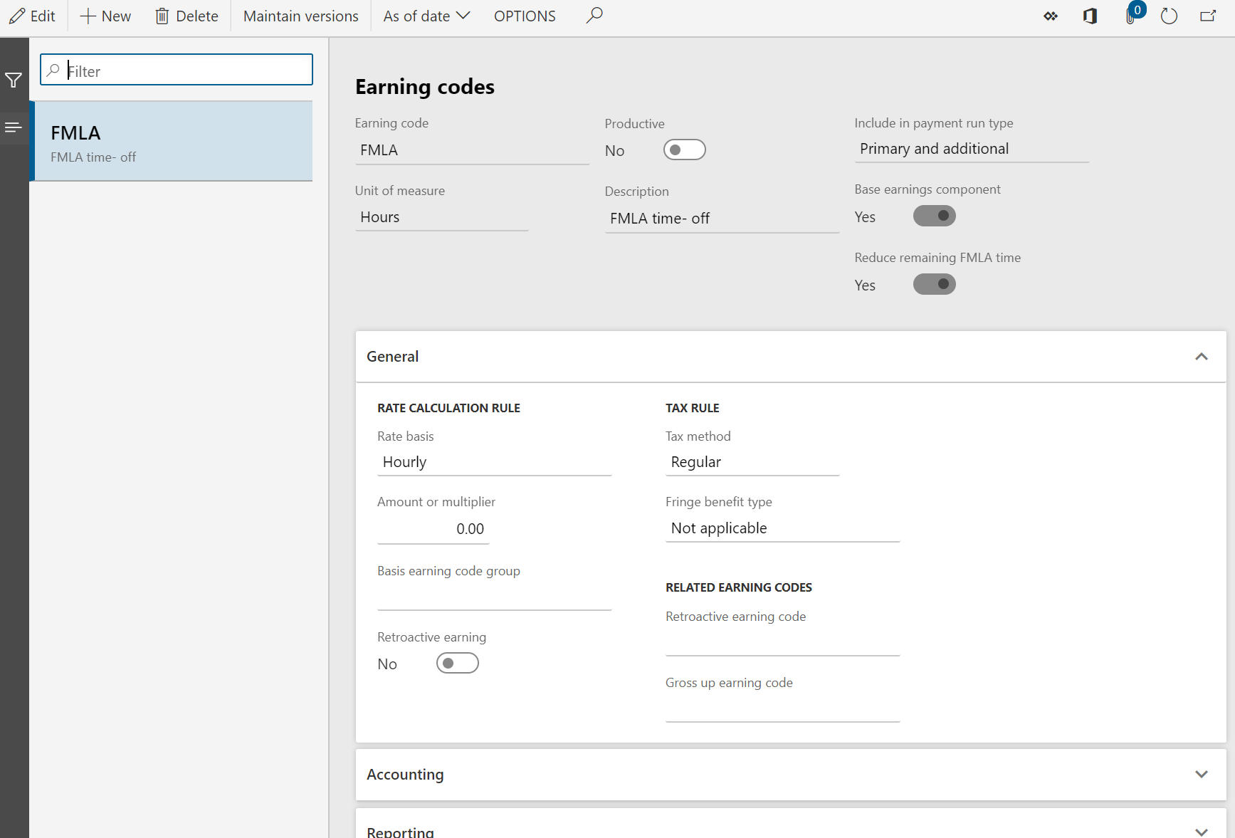The height and width of the screenshot is (838, 1235).
Task: Toggle the Retroactive earning switch
Action: pos(457,664)
